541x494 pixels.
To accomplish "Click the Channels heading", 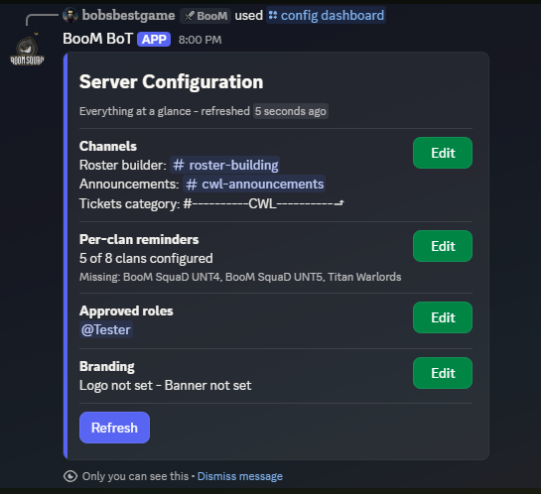I will 108,146.
